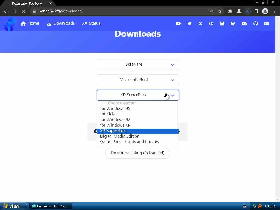Click Downloads - Bob Pony taskbar button

coord(51,206)
